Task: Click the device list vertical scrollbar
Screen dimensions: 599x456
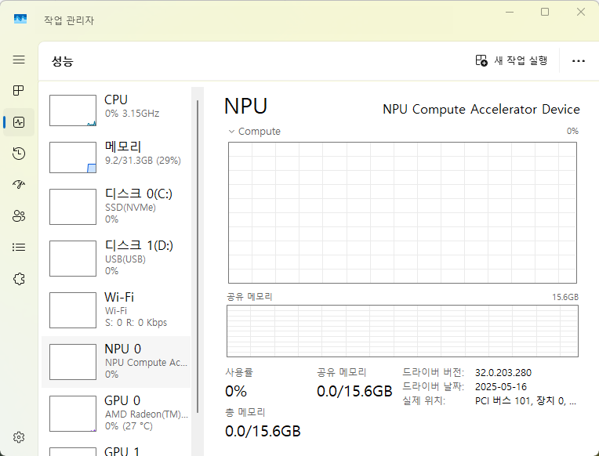Action: [198, 235]
